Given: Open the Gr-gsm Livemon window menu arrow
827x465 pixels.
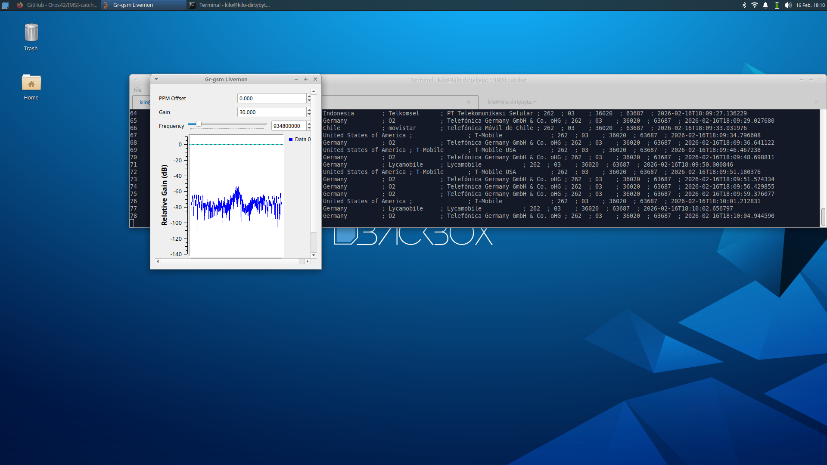Looking at the screenshot, I should 156,79.
